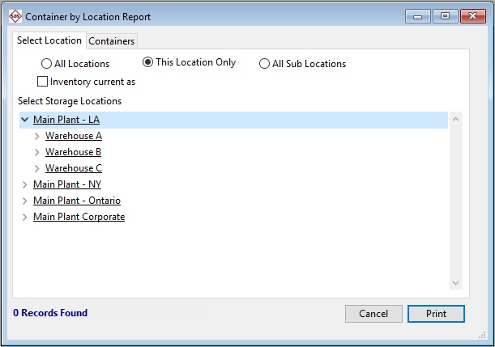Screen dimensions: 495x347
Task: Expand the Warehouse A node
Action: 37,136
